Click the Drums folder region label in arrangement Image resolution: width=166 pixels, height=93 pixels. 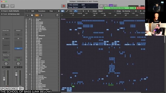63,19
